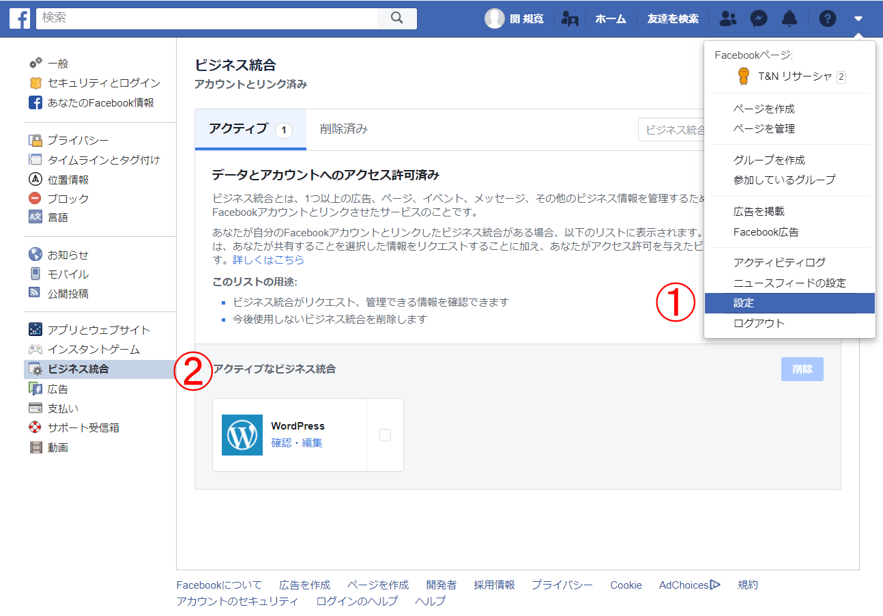Open the help question mark icon
Image resolution: width=883 pixels, height=616 pixels.
(x=828, y=18)
